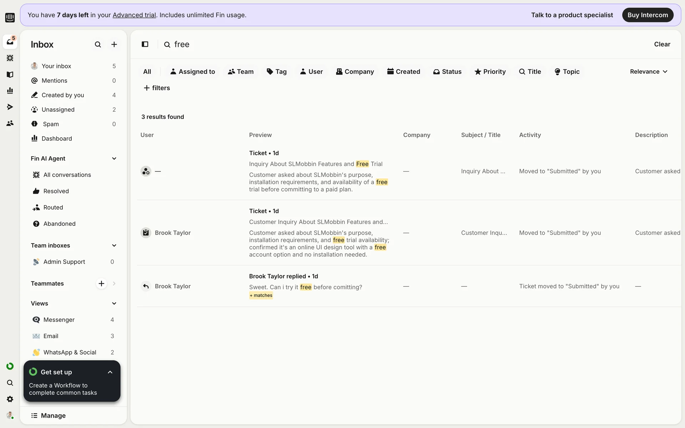Open the Contacts people icon in left rail
Viewport: 685px width, 428px height.
point(10,123)
